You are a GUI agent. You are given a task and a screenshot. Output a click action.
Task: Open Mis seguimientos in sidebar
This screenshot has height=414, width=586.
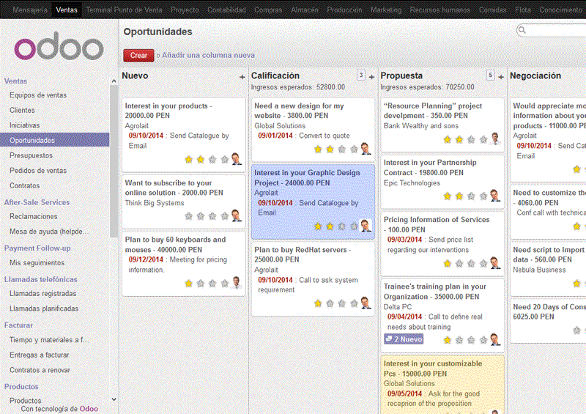coord(37,262)
